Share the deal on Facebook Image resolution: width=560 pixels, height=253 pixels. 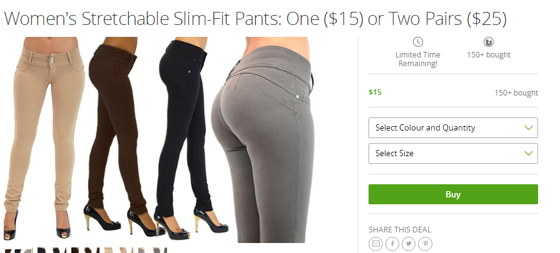[x=392, y=244]
